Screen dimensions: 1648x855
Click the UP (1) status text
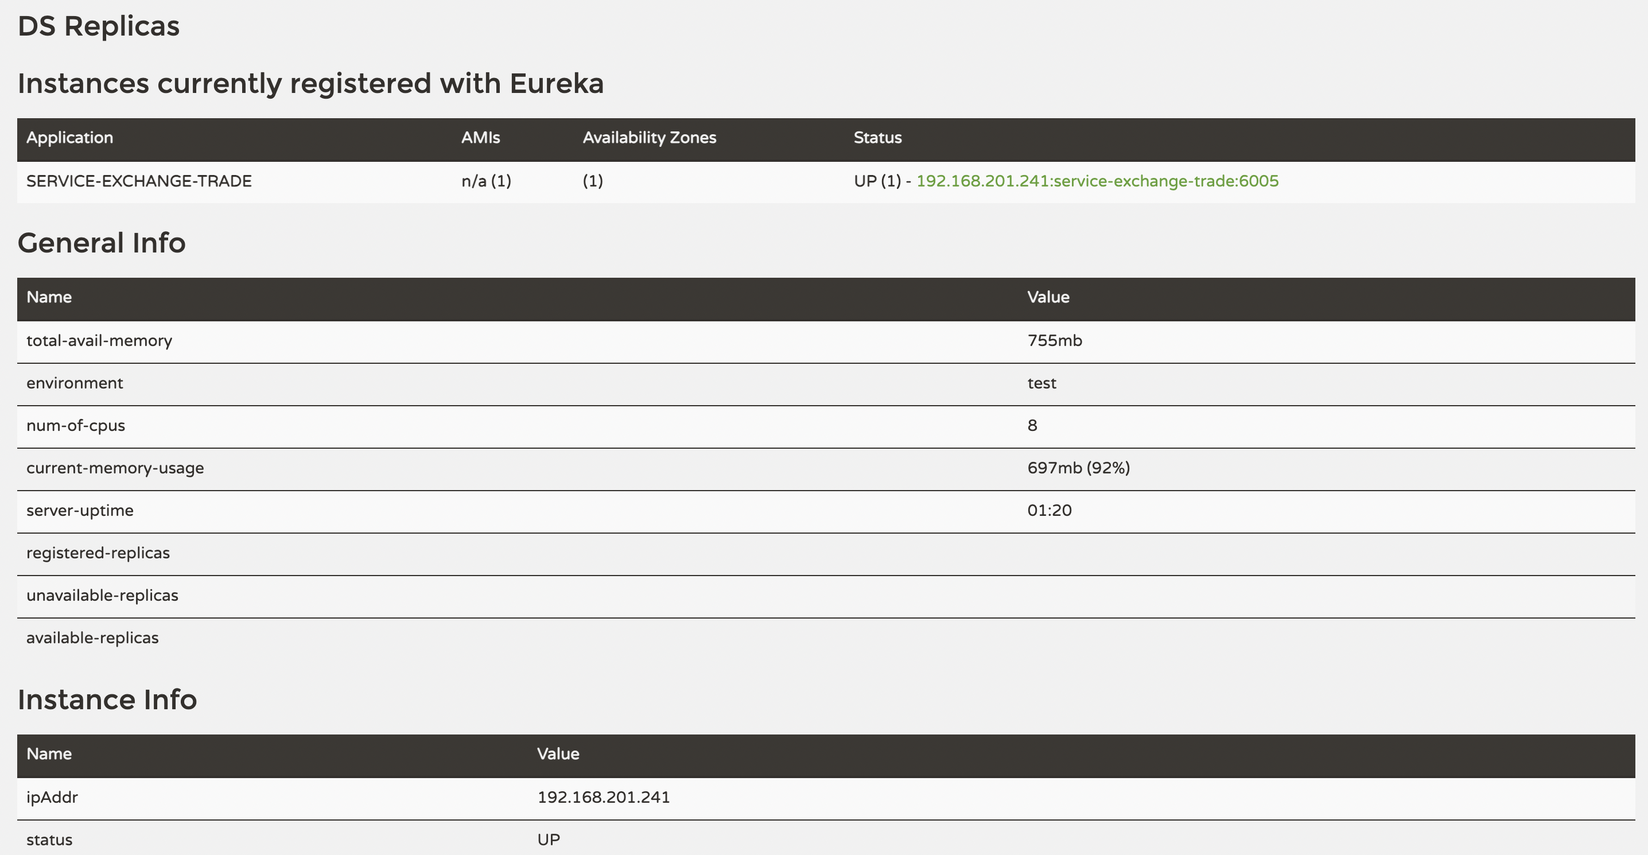[877, 181]
